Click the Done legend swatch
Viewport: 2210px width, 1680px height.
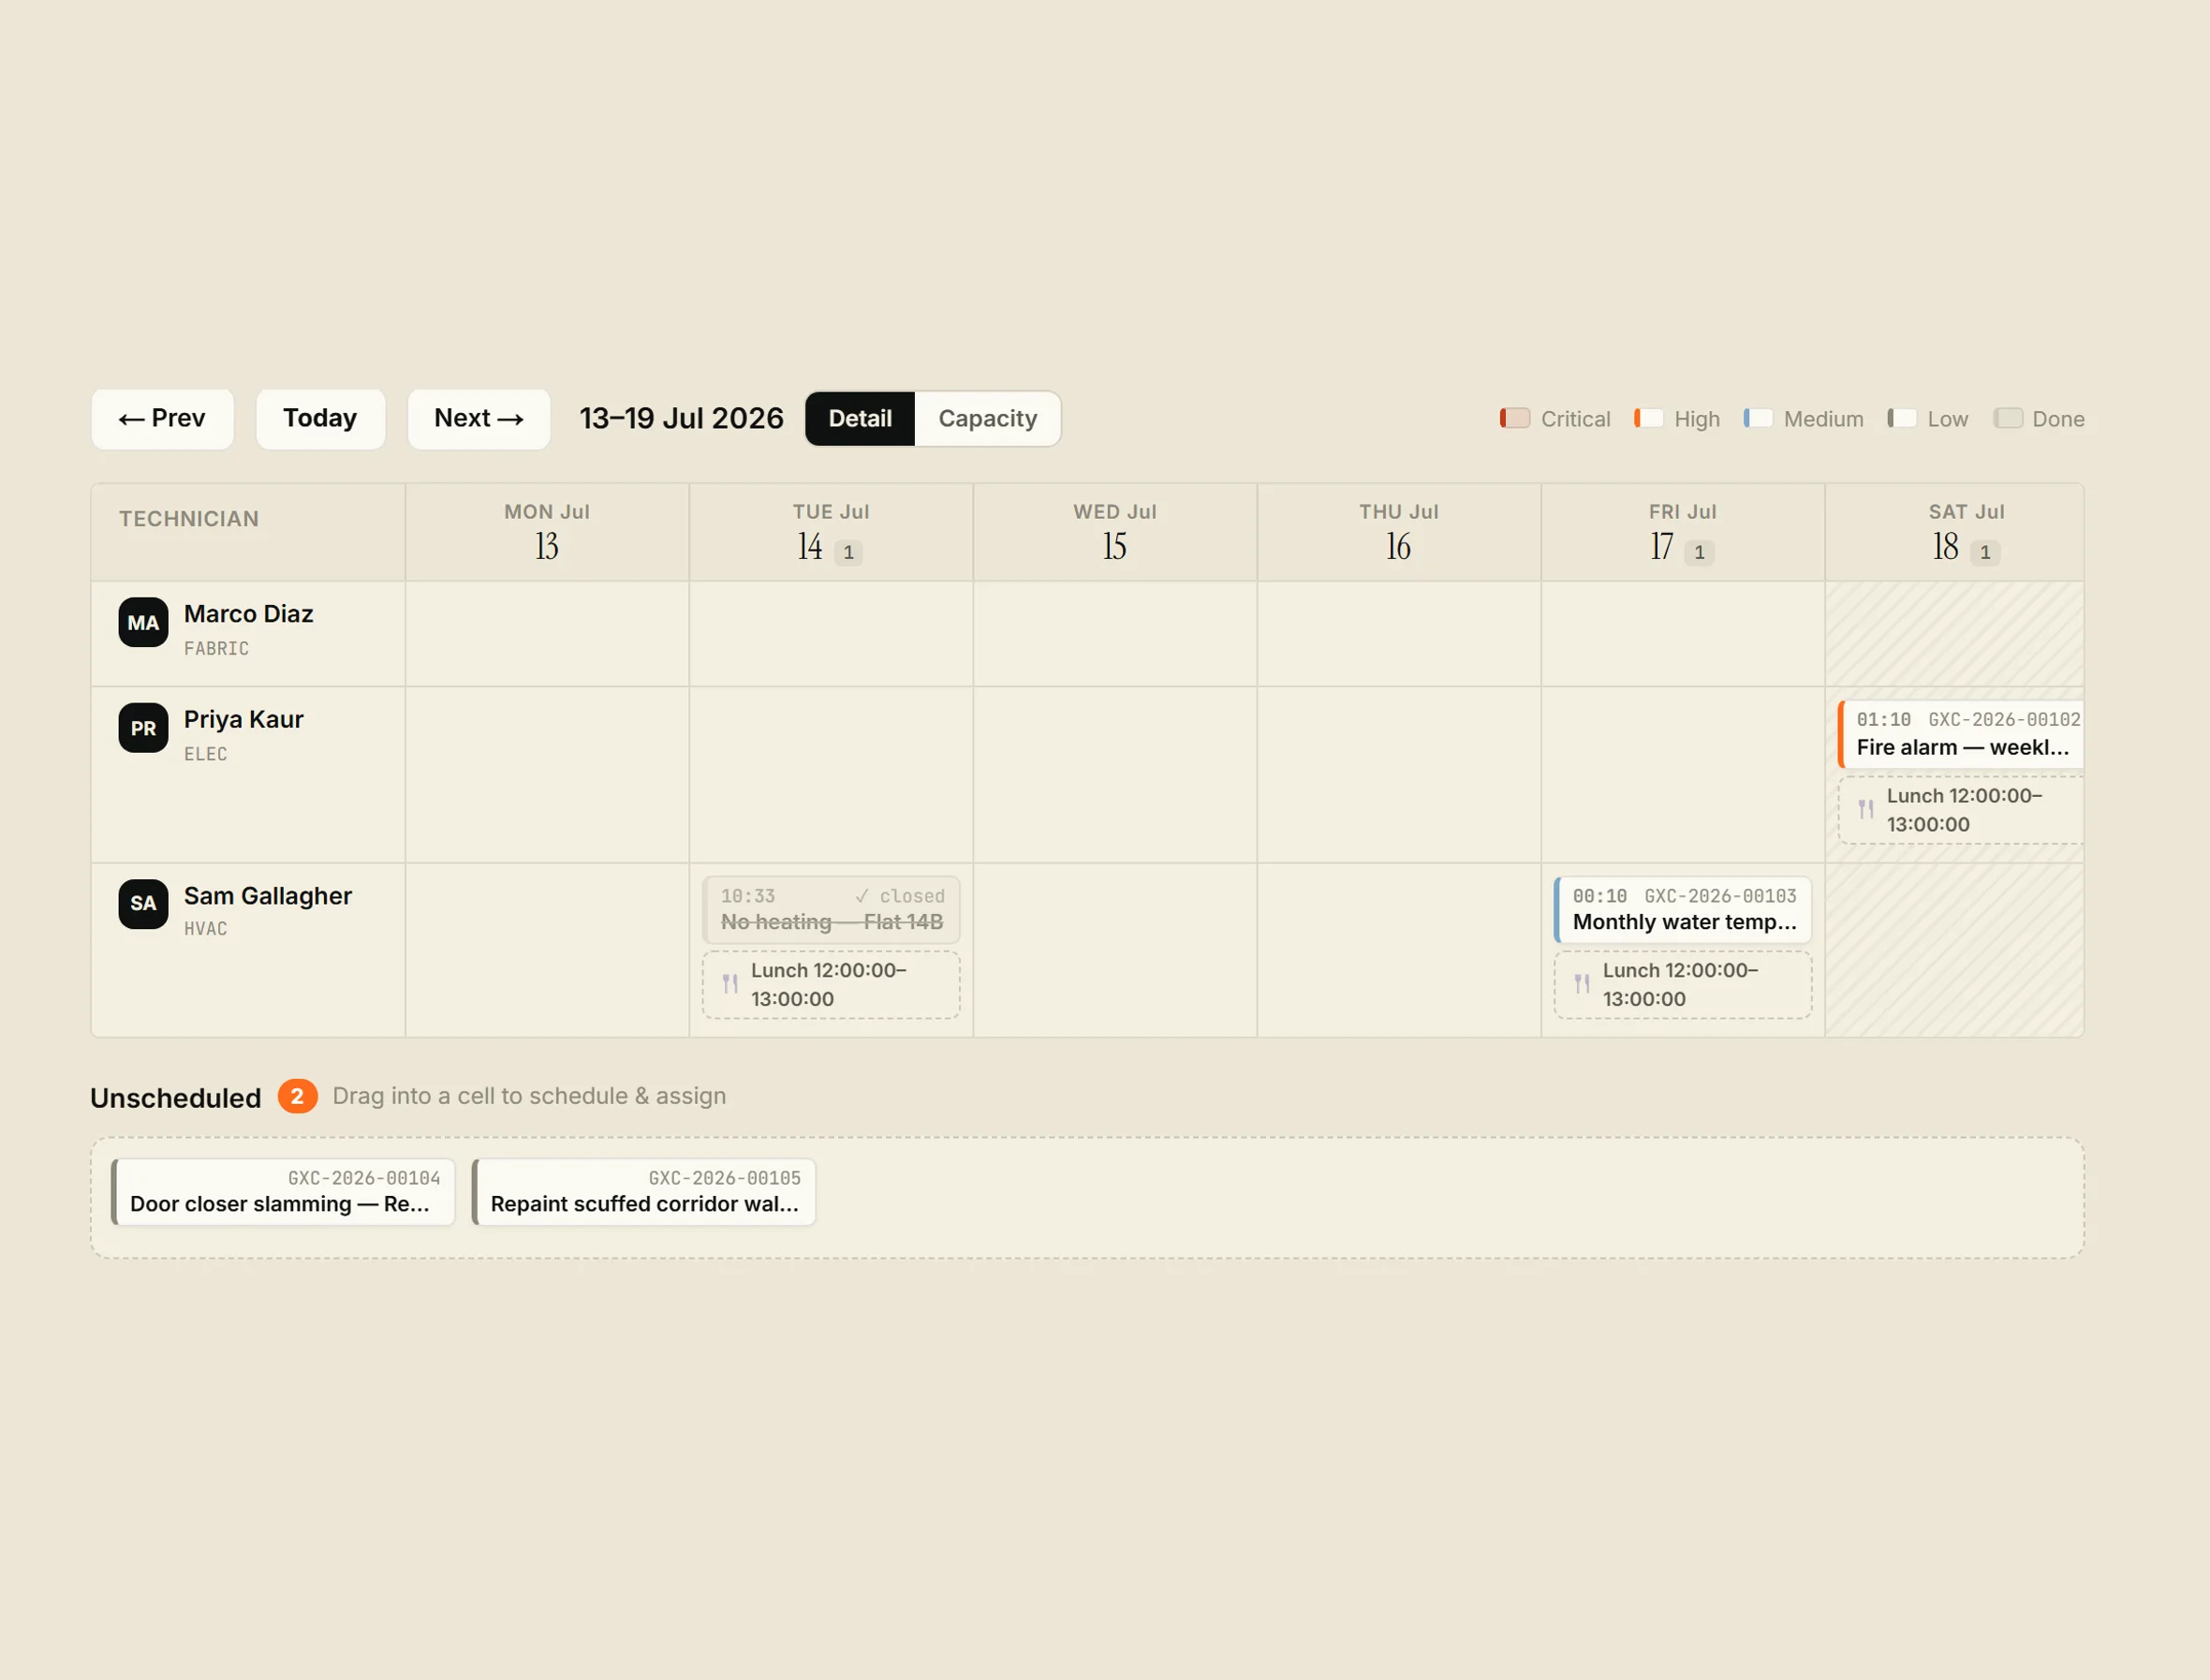click(2008, 418)
